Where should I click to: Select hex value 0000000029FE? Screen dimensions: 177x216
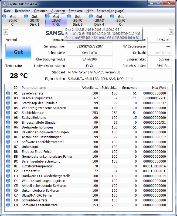click(x=155, y=98)
